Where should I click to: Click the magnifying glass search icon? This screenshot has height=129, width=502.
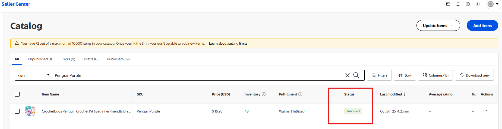(356, 75)
